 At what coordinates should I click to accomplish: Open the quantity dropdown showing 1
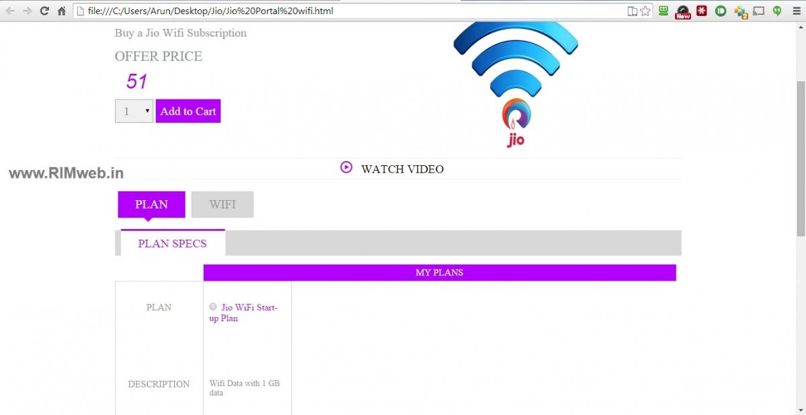coord(134,111)
